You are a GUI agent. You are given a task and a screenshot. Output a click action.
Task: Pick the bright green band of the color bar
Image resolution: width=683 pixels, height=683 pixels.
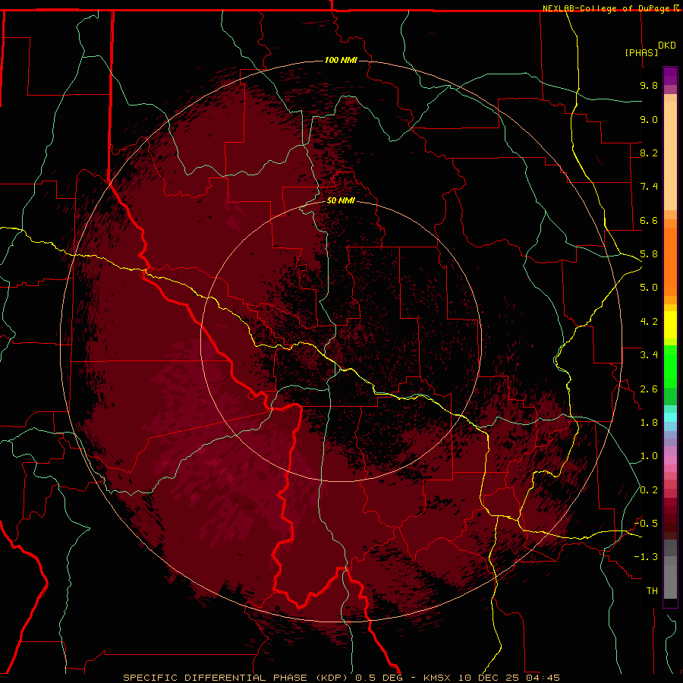coord(670,367)
